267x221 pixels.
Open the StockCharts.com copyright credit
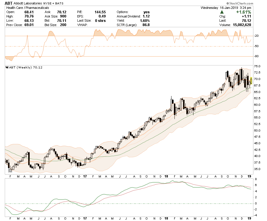[x=240, y=3]
